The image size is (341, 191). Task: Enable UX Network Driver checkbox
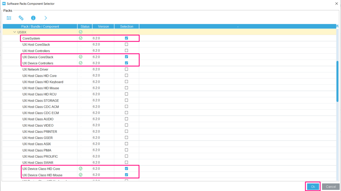(126, 69)
